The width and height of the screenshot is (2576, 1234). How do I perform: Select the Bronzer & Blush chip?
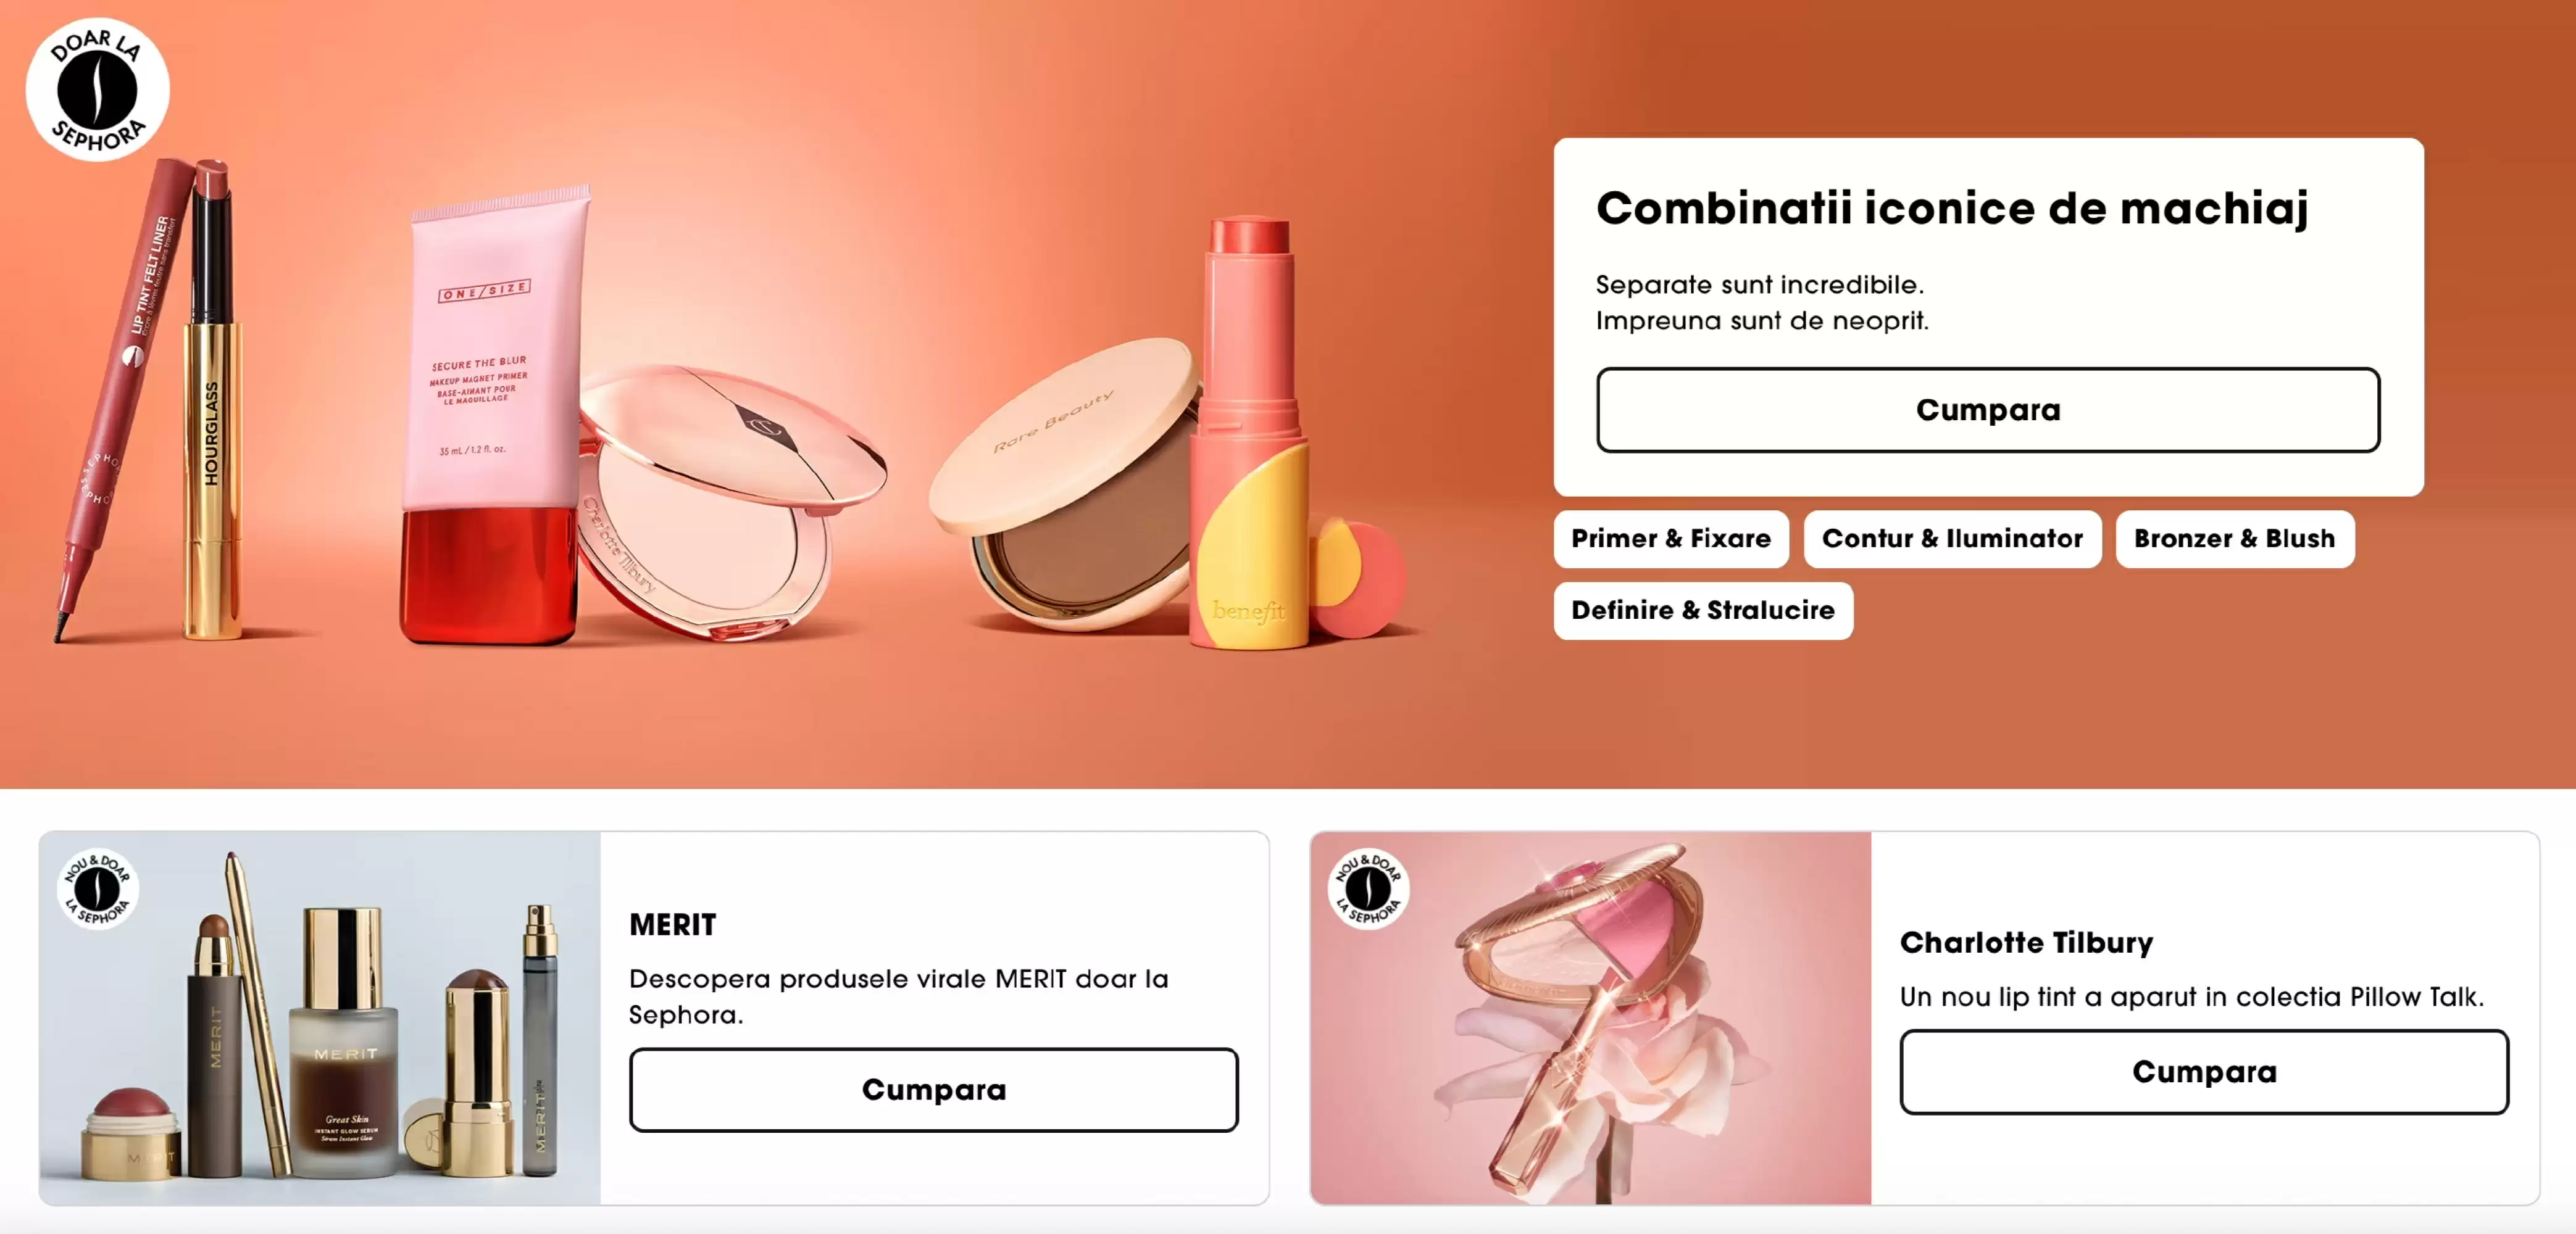coord(2234,539)
